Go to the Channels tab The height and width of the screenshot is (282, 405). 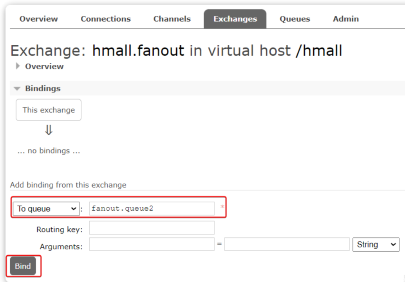coord(172,19)
